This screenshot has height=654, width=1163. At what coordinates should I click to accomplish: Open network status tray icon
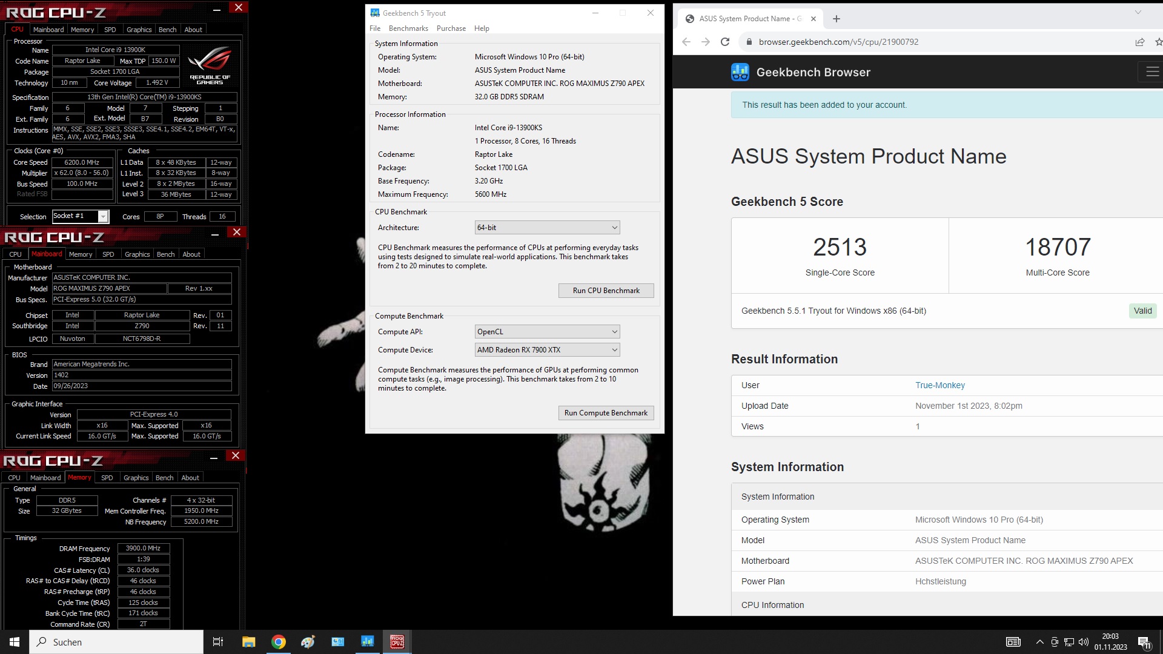[1069, 642]
